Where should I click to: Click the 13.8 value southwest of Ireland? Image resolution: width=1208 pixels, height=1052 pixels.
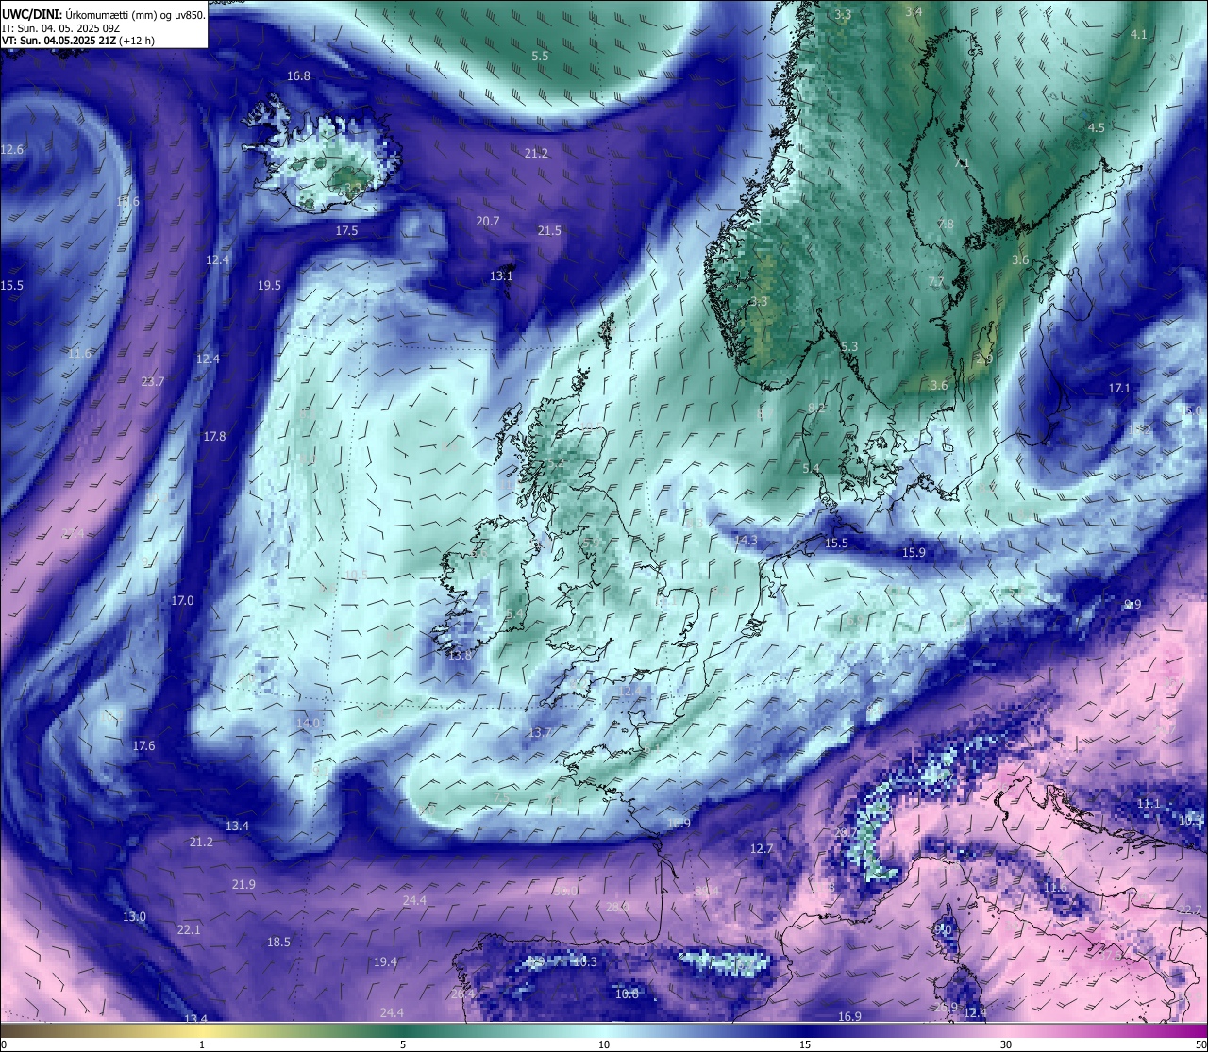[x=460, y=655]
